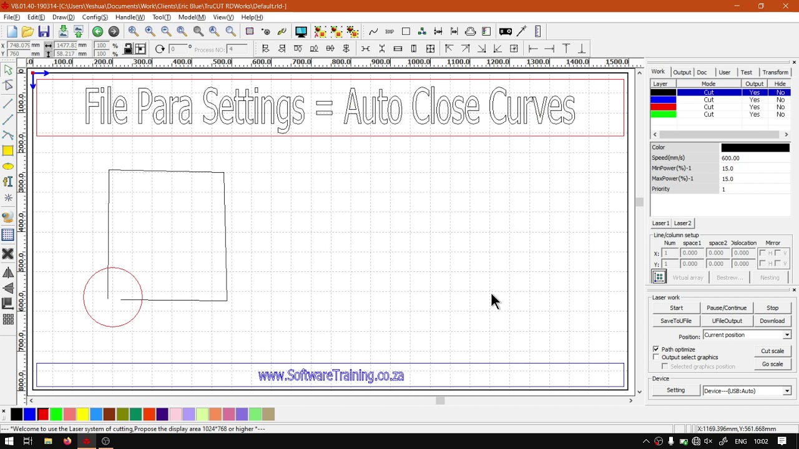Select the Text tool in left toolbar
Screen dimensions: 799x449
coord(8,182)
